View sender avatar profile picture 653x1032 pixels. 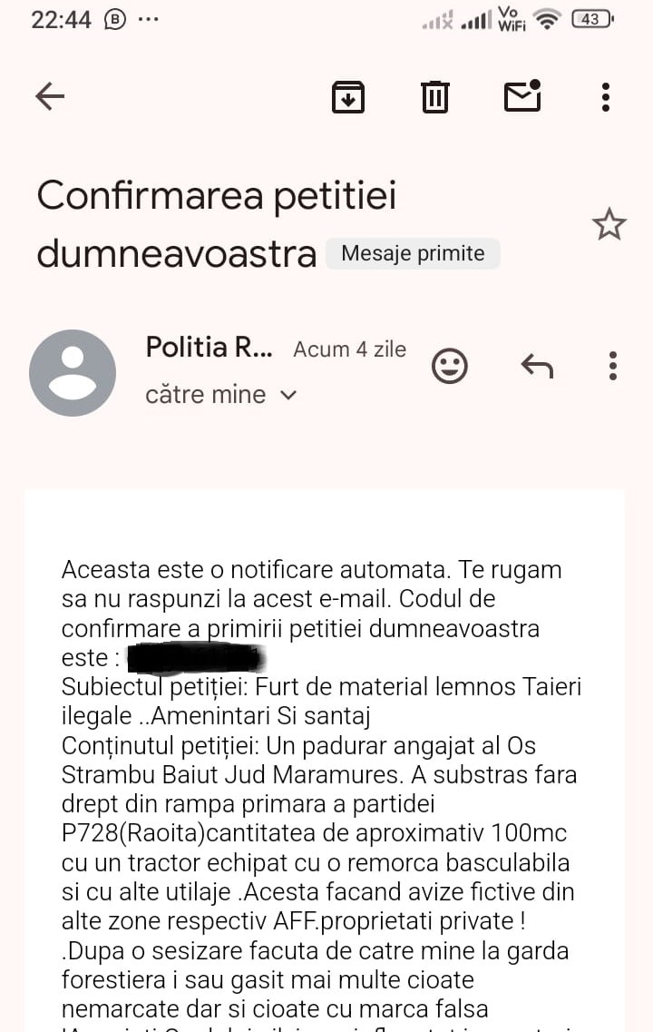pos(73,372)
